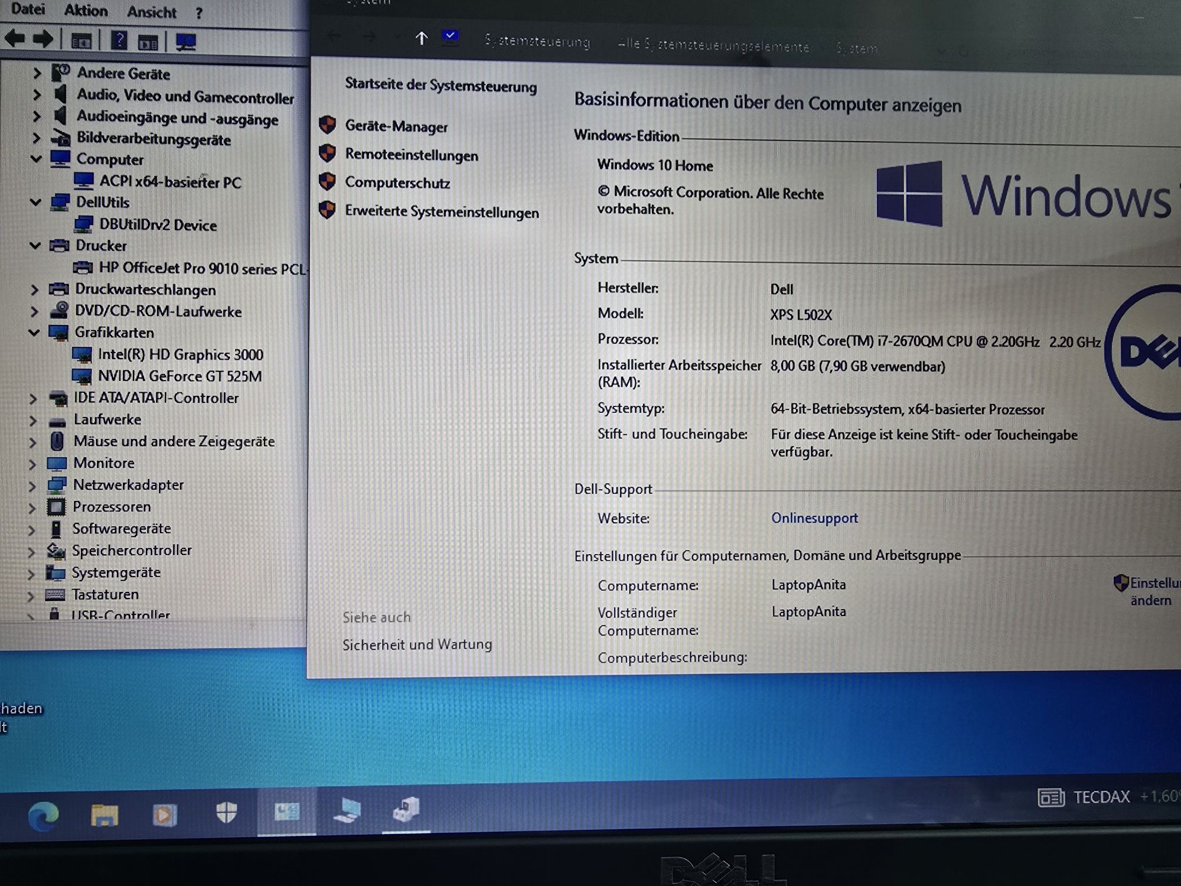Click the Onlinesupport website link
Viewport: 1181px width, 886px height.
coord(814,518)
